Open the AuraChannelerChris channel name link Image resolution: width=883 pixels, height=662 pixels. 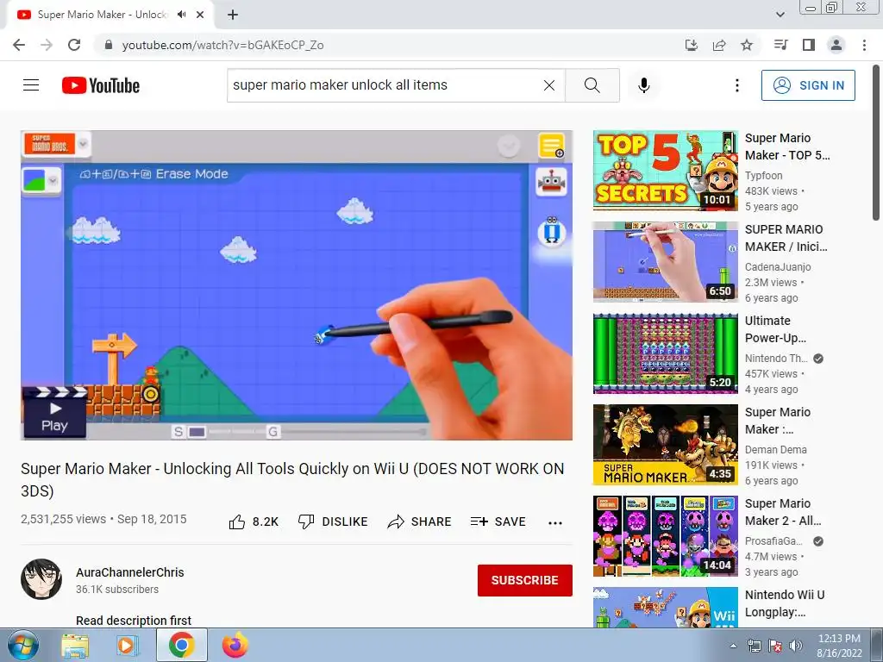130,572
